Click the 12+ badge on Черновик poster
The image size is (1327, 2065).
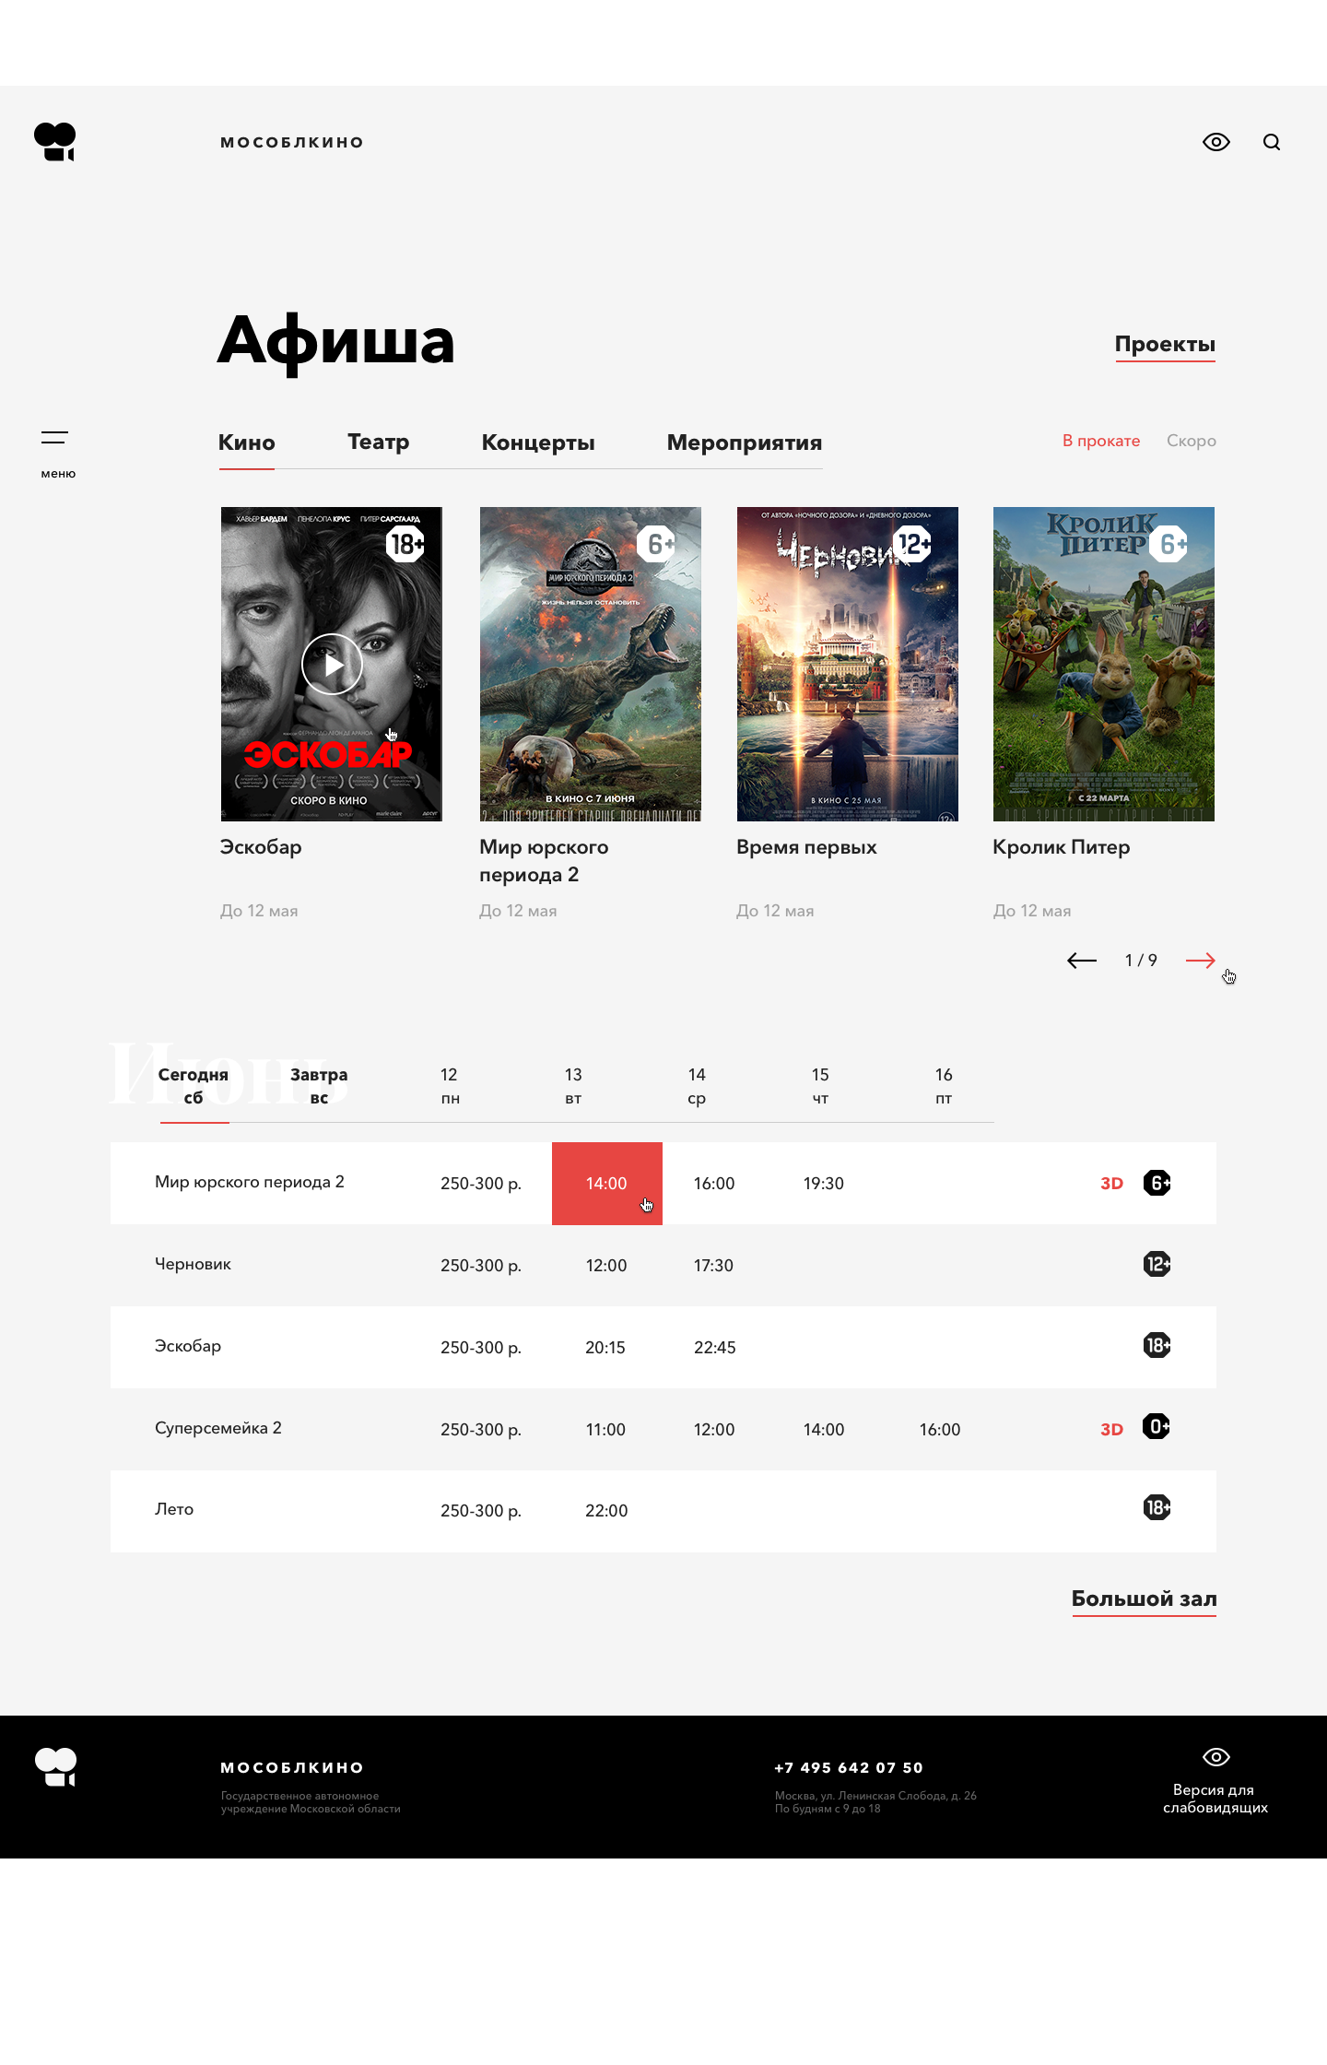tap(913, 544)
